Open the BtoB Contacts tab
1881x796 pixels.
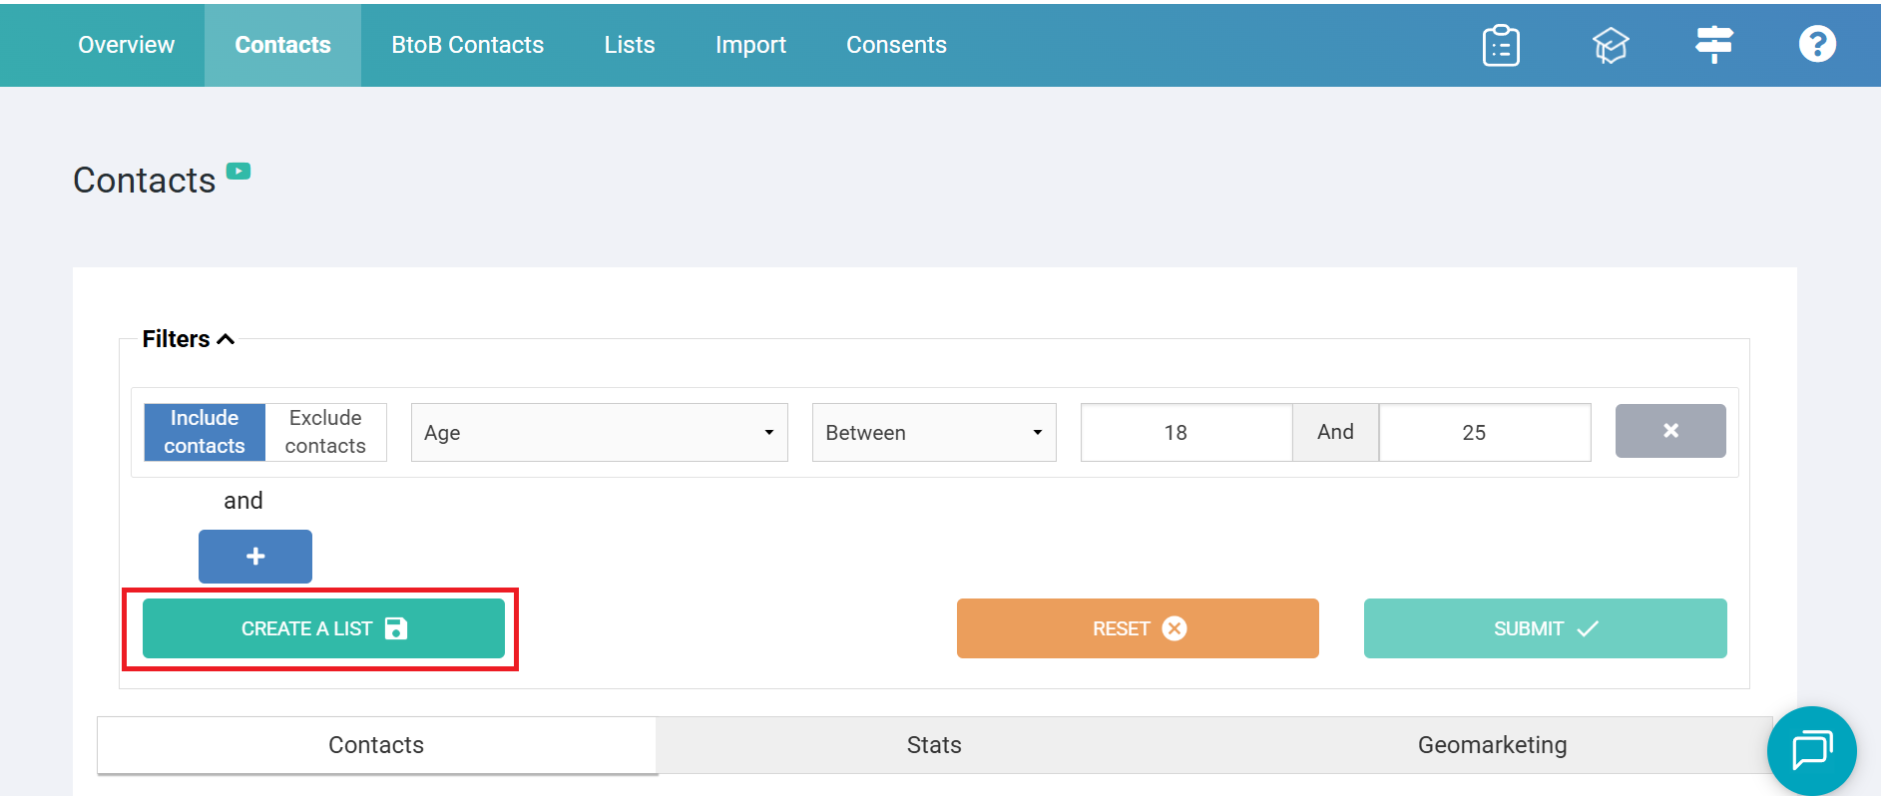(x=467, y=45)
